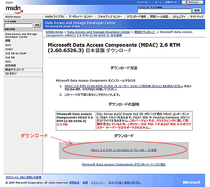This screenshot has width=210, height=187.
Task: Open the Developer Center menu item
Action: click(81, 17)
